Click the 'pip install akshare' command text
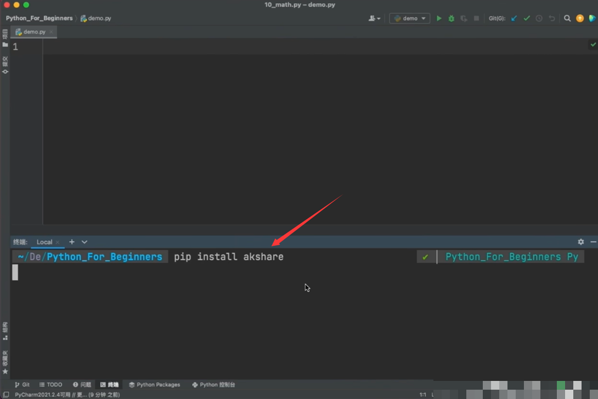 tap(229, 256)
